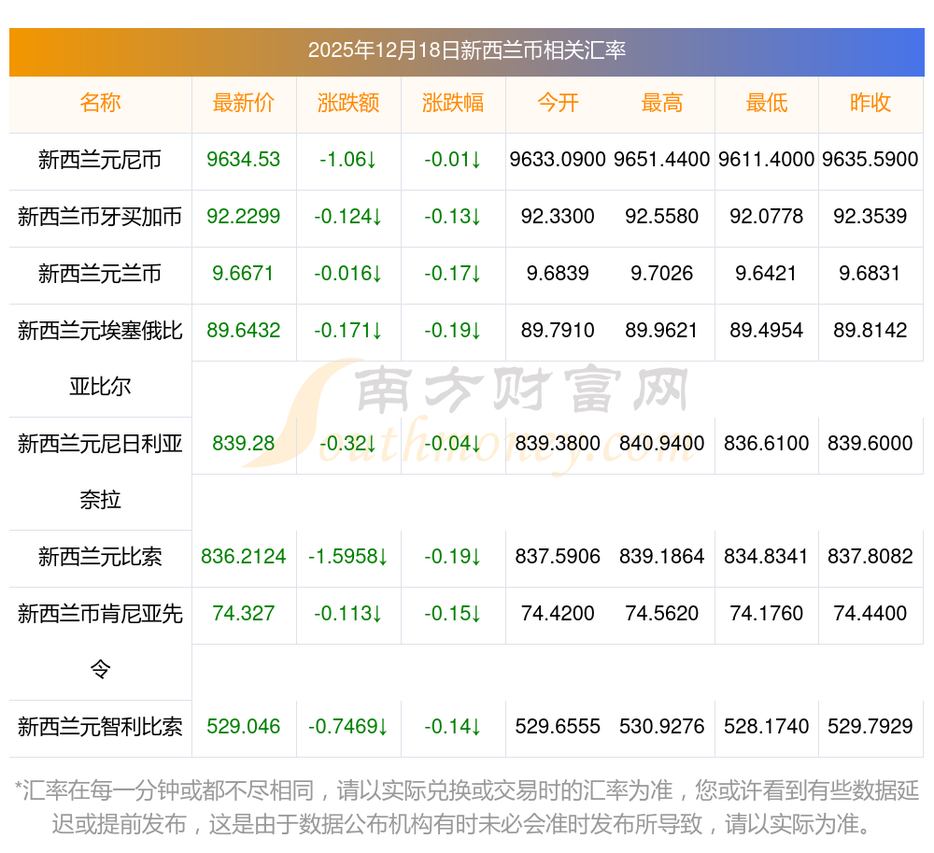Image resolution: width=934 pixels, height=853 pixels.
Task: Click latest price 89.6432
Action: pos(244,330)
